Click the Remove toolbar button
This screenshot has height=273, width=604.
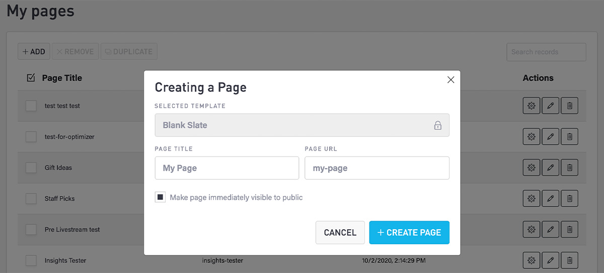click(x=75, y=51)
